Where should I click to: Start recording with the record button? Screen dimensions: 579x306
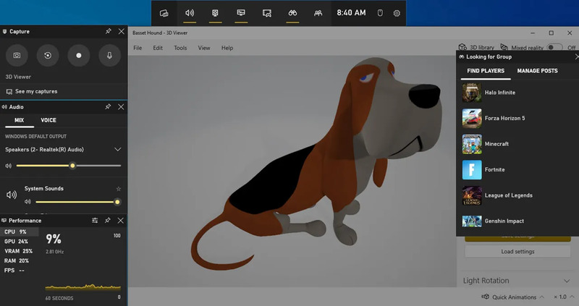[80, 55]
